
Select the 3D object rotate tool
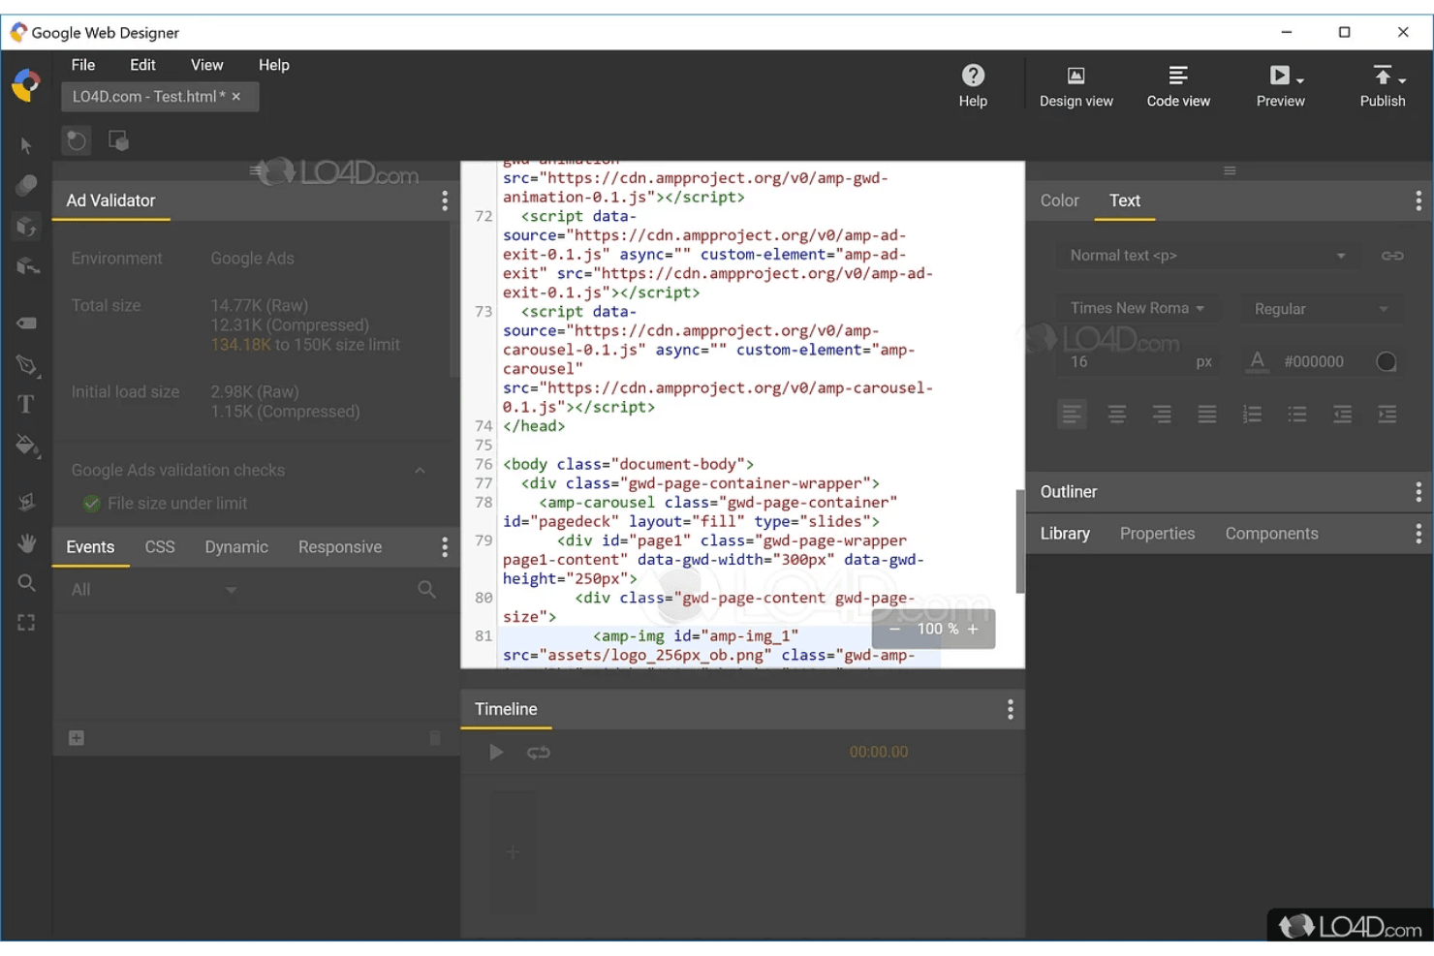tap(26, 227)
